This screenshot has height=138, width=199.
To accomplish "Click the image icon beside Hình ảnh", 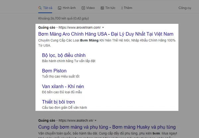I will [x=59, y=8].
